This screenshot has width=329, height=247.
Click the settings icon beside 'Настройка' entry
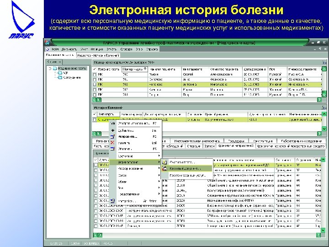[x=113, y=201]
